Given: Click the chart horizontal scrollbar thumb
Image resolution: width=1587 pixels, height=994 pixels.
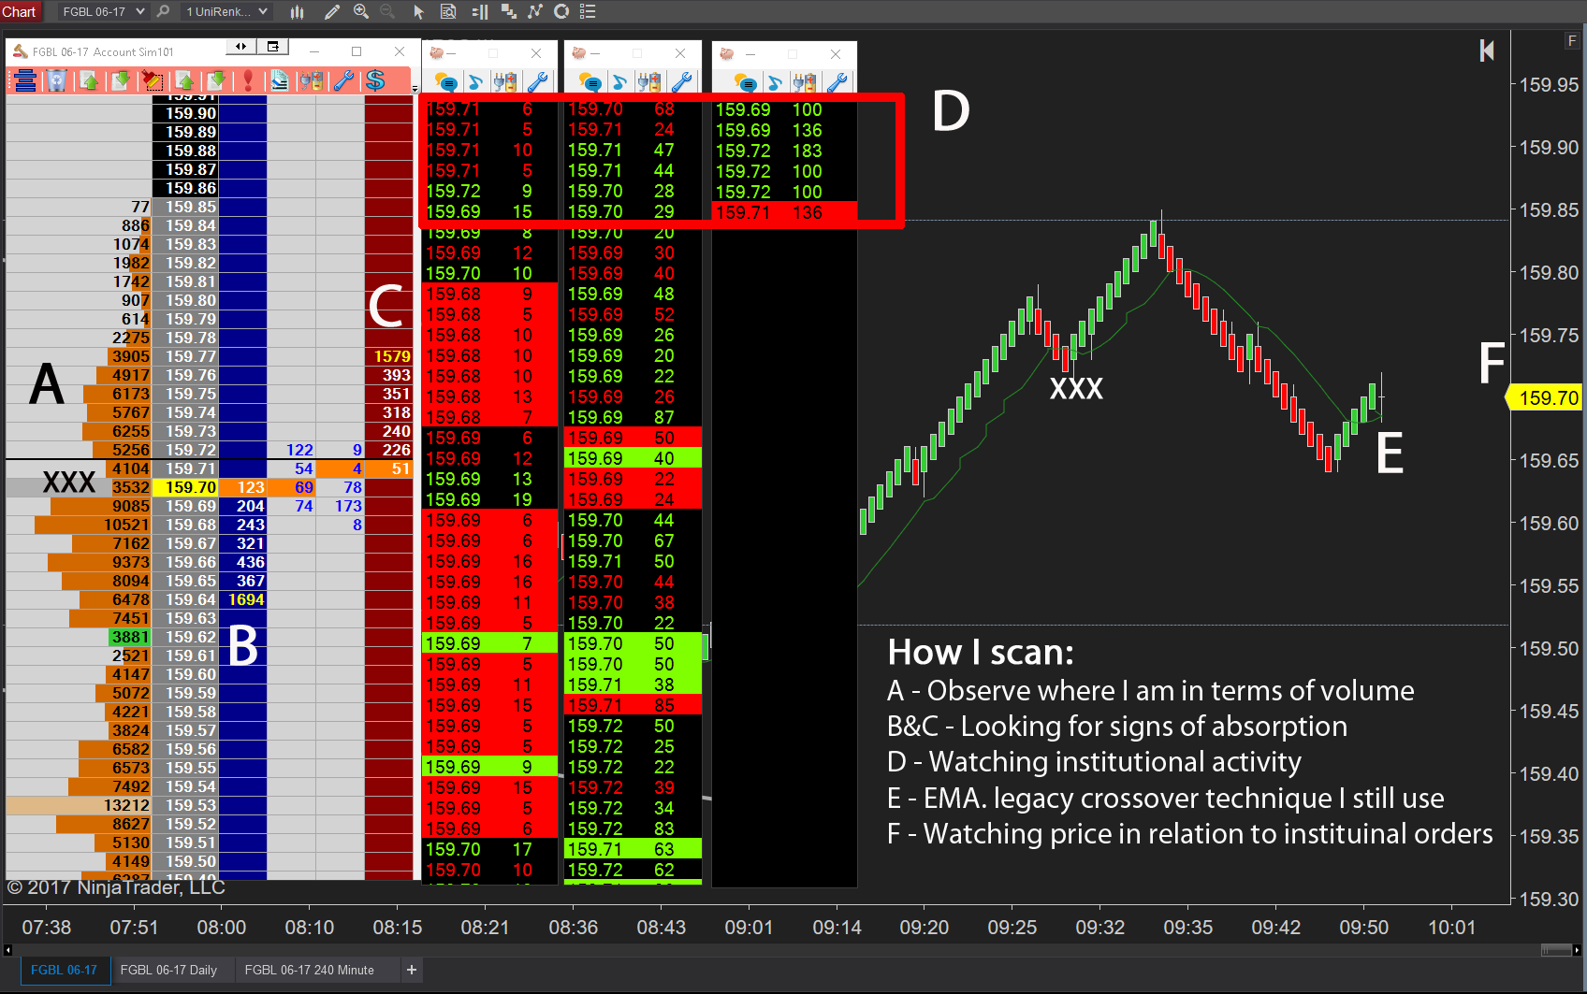Looking at the screenshot, I should (x=1555, y=950).
